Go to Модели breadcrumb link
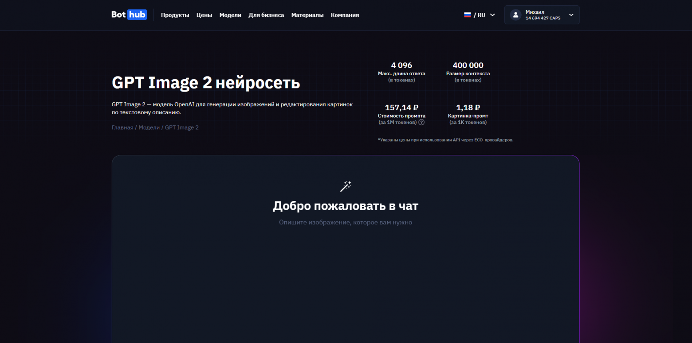 (x=149, y=127)
